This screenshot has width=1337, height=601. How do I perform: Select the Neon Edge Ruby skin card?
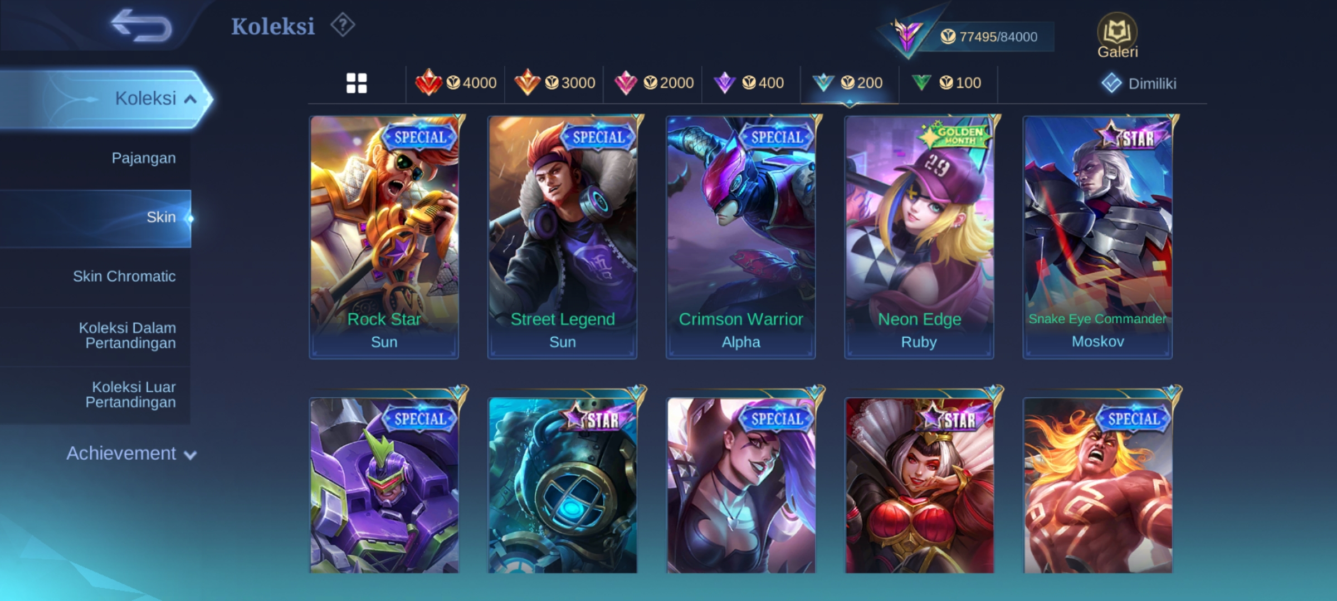click(x=919, y=237)
